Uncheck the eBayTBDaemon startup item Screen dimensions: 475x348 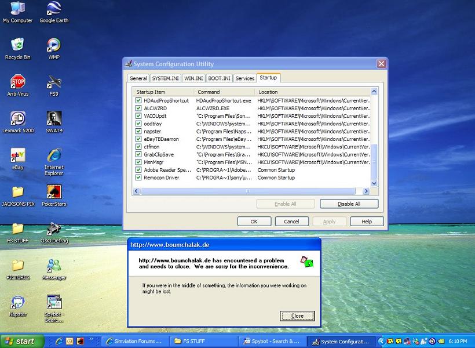(138, 139)
